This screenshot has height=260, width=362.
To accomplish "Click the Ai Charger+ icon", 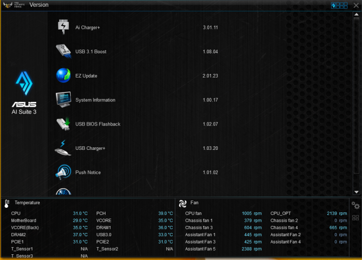I will click(x=63, y=27).
